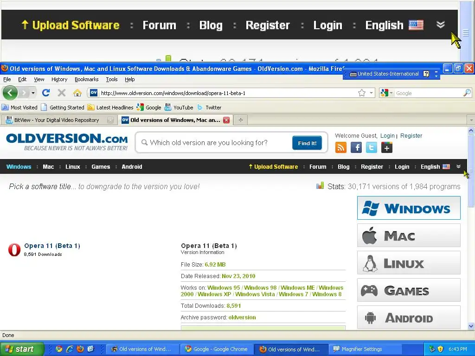
Task: Click Upload Software in the site nav bar
Action: pos(273,167)
